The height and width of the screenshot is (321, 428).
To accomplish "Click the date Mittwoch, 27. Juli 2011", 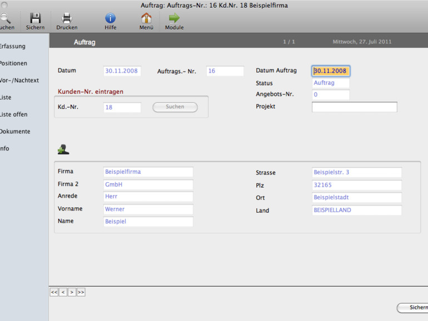I will [x=362, y=42].
